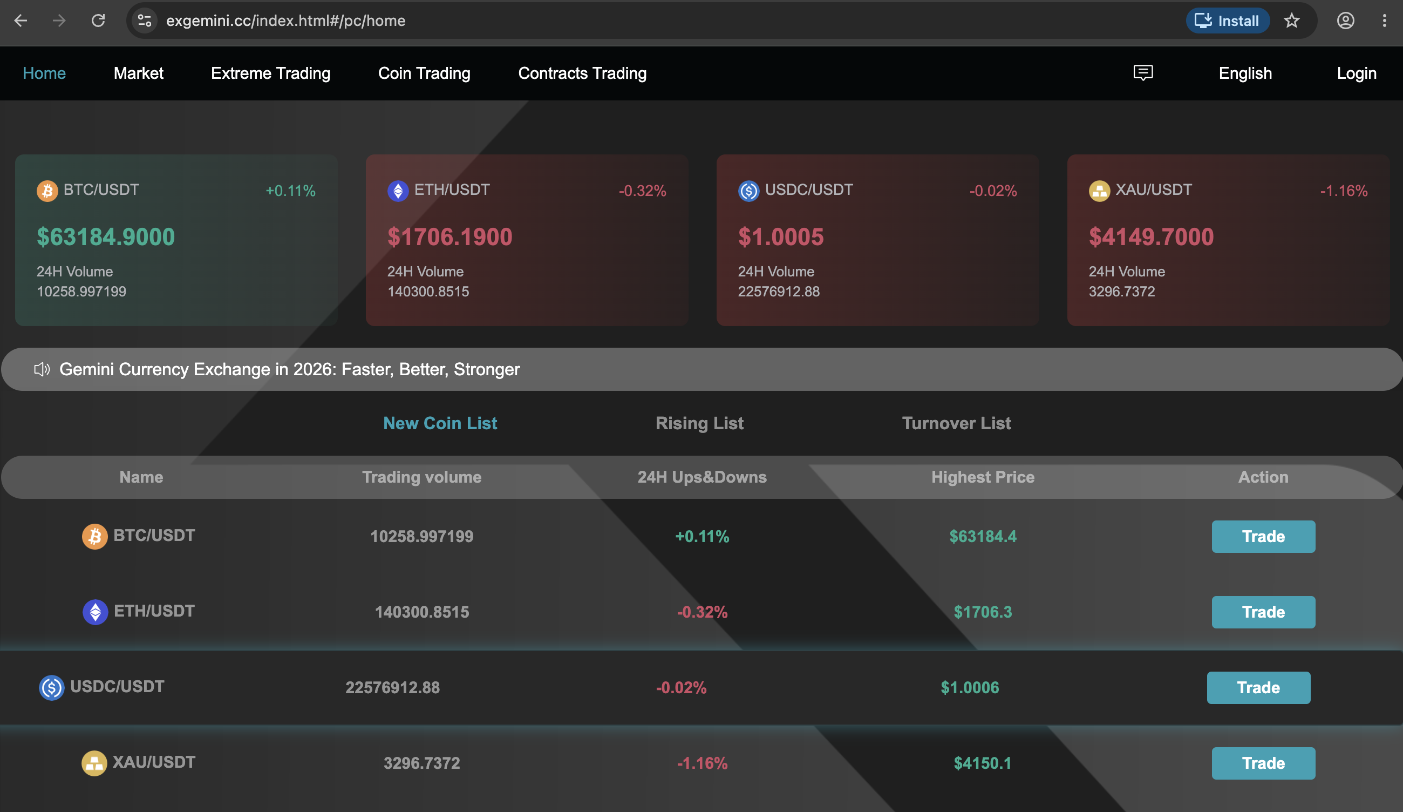This screenshot has height=812, width=1403.
Task: Click the Ethereum icon in ETH/USDT table row
Action: pyautogui.click(x=95, y=612)
